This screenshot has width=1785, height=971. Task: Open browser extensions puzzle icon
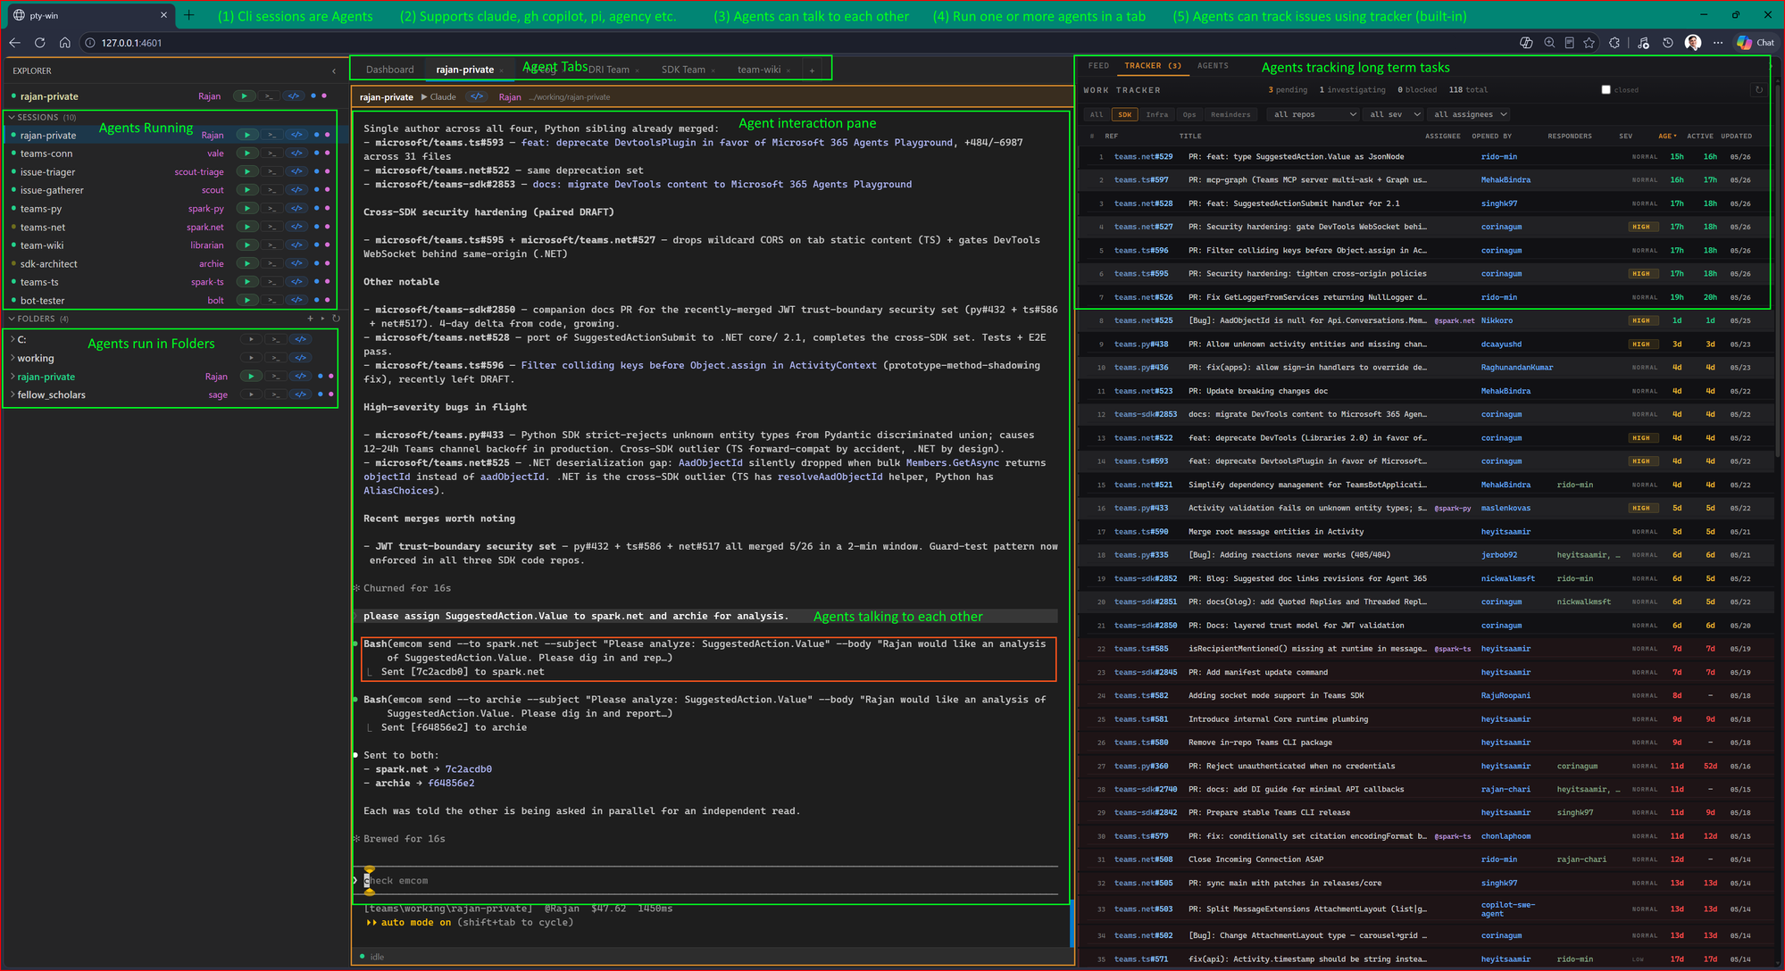(x=1614, y=43)
